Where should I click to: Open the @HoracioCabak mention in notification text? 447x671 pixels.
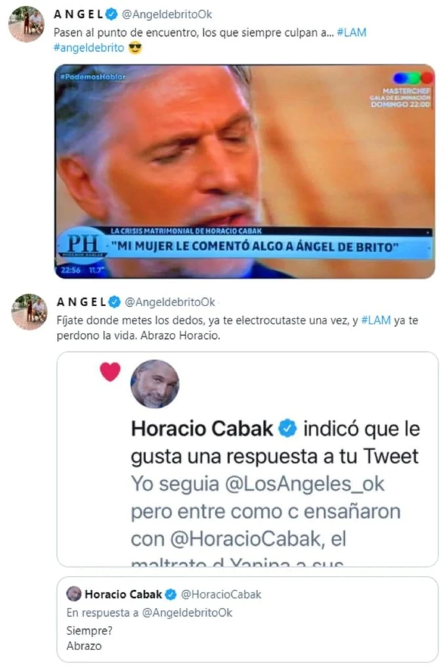[x=245, y=539]
